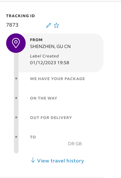
Task: Click the On The Way step dot
Action: point(16,98)
